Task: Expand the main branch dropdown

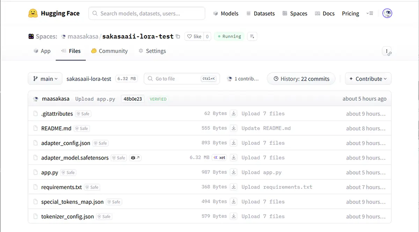Action: point(45,79)
